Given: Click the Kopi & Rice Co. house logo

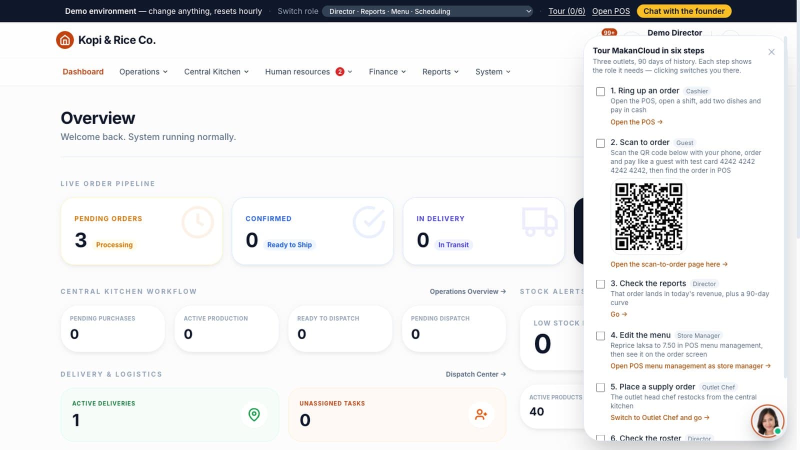Looking at the screenshot, I should click(65, 40).
